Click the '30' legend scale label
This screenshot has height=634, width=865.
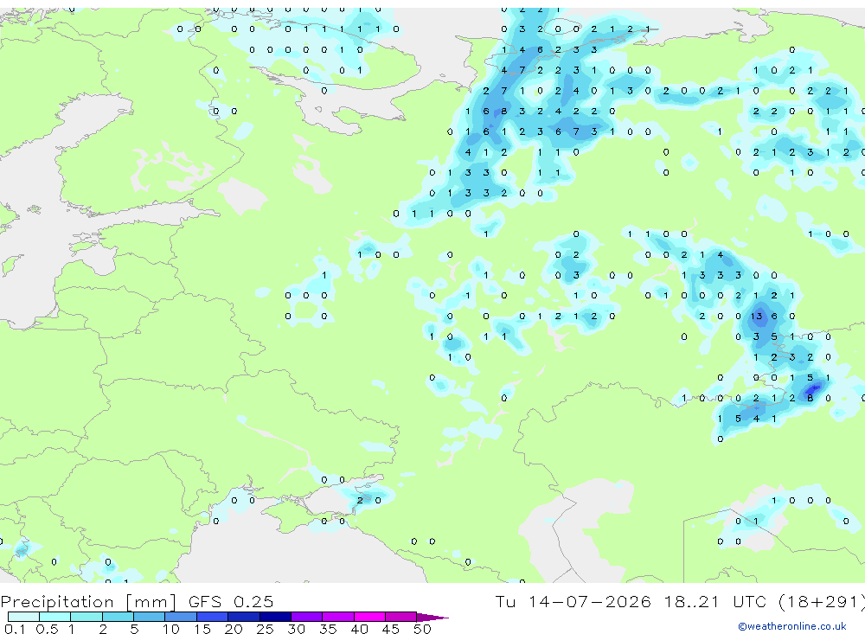click(296, 629)
